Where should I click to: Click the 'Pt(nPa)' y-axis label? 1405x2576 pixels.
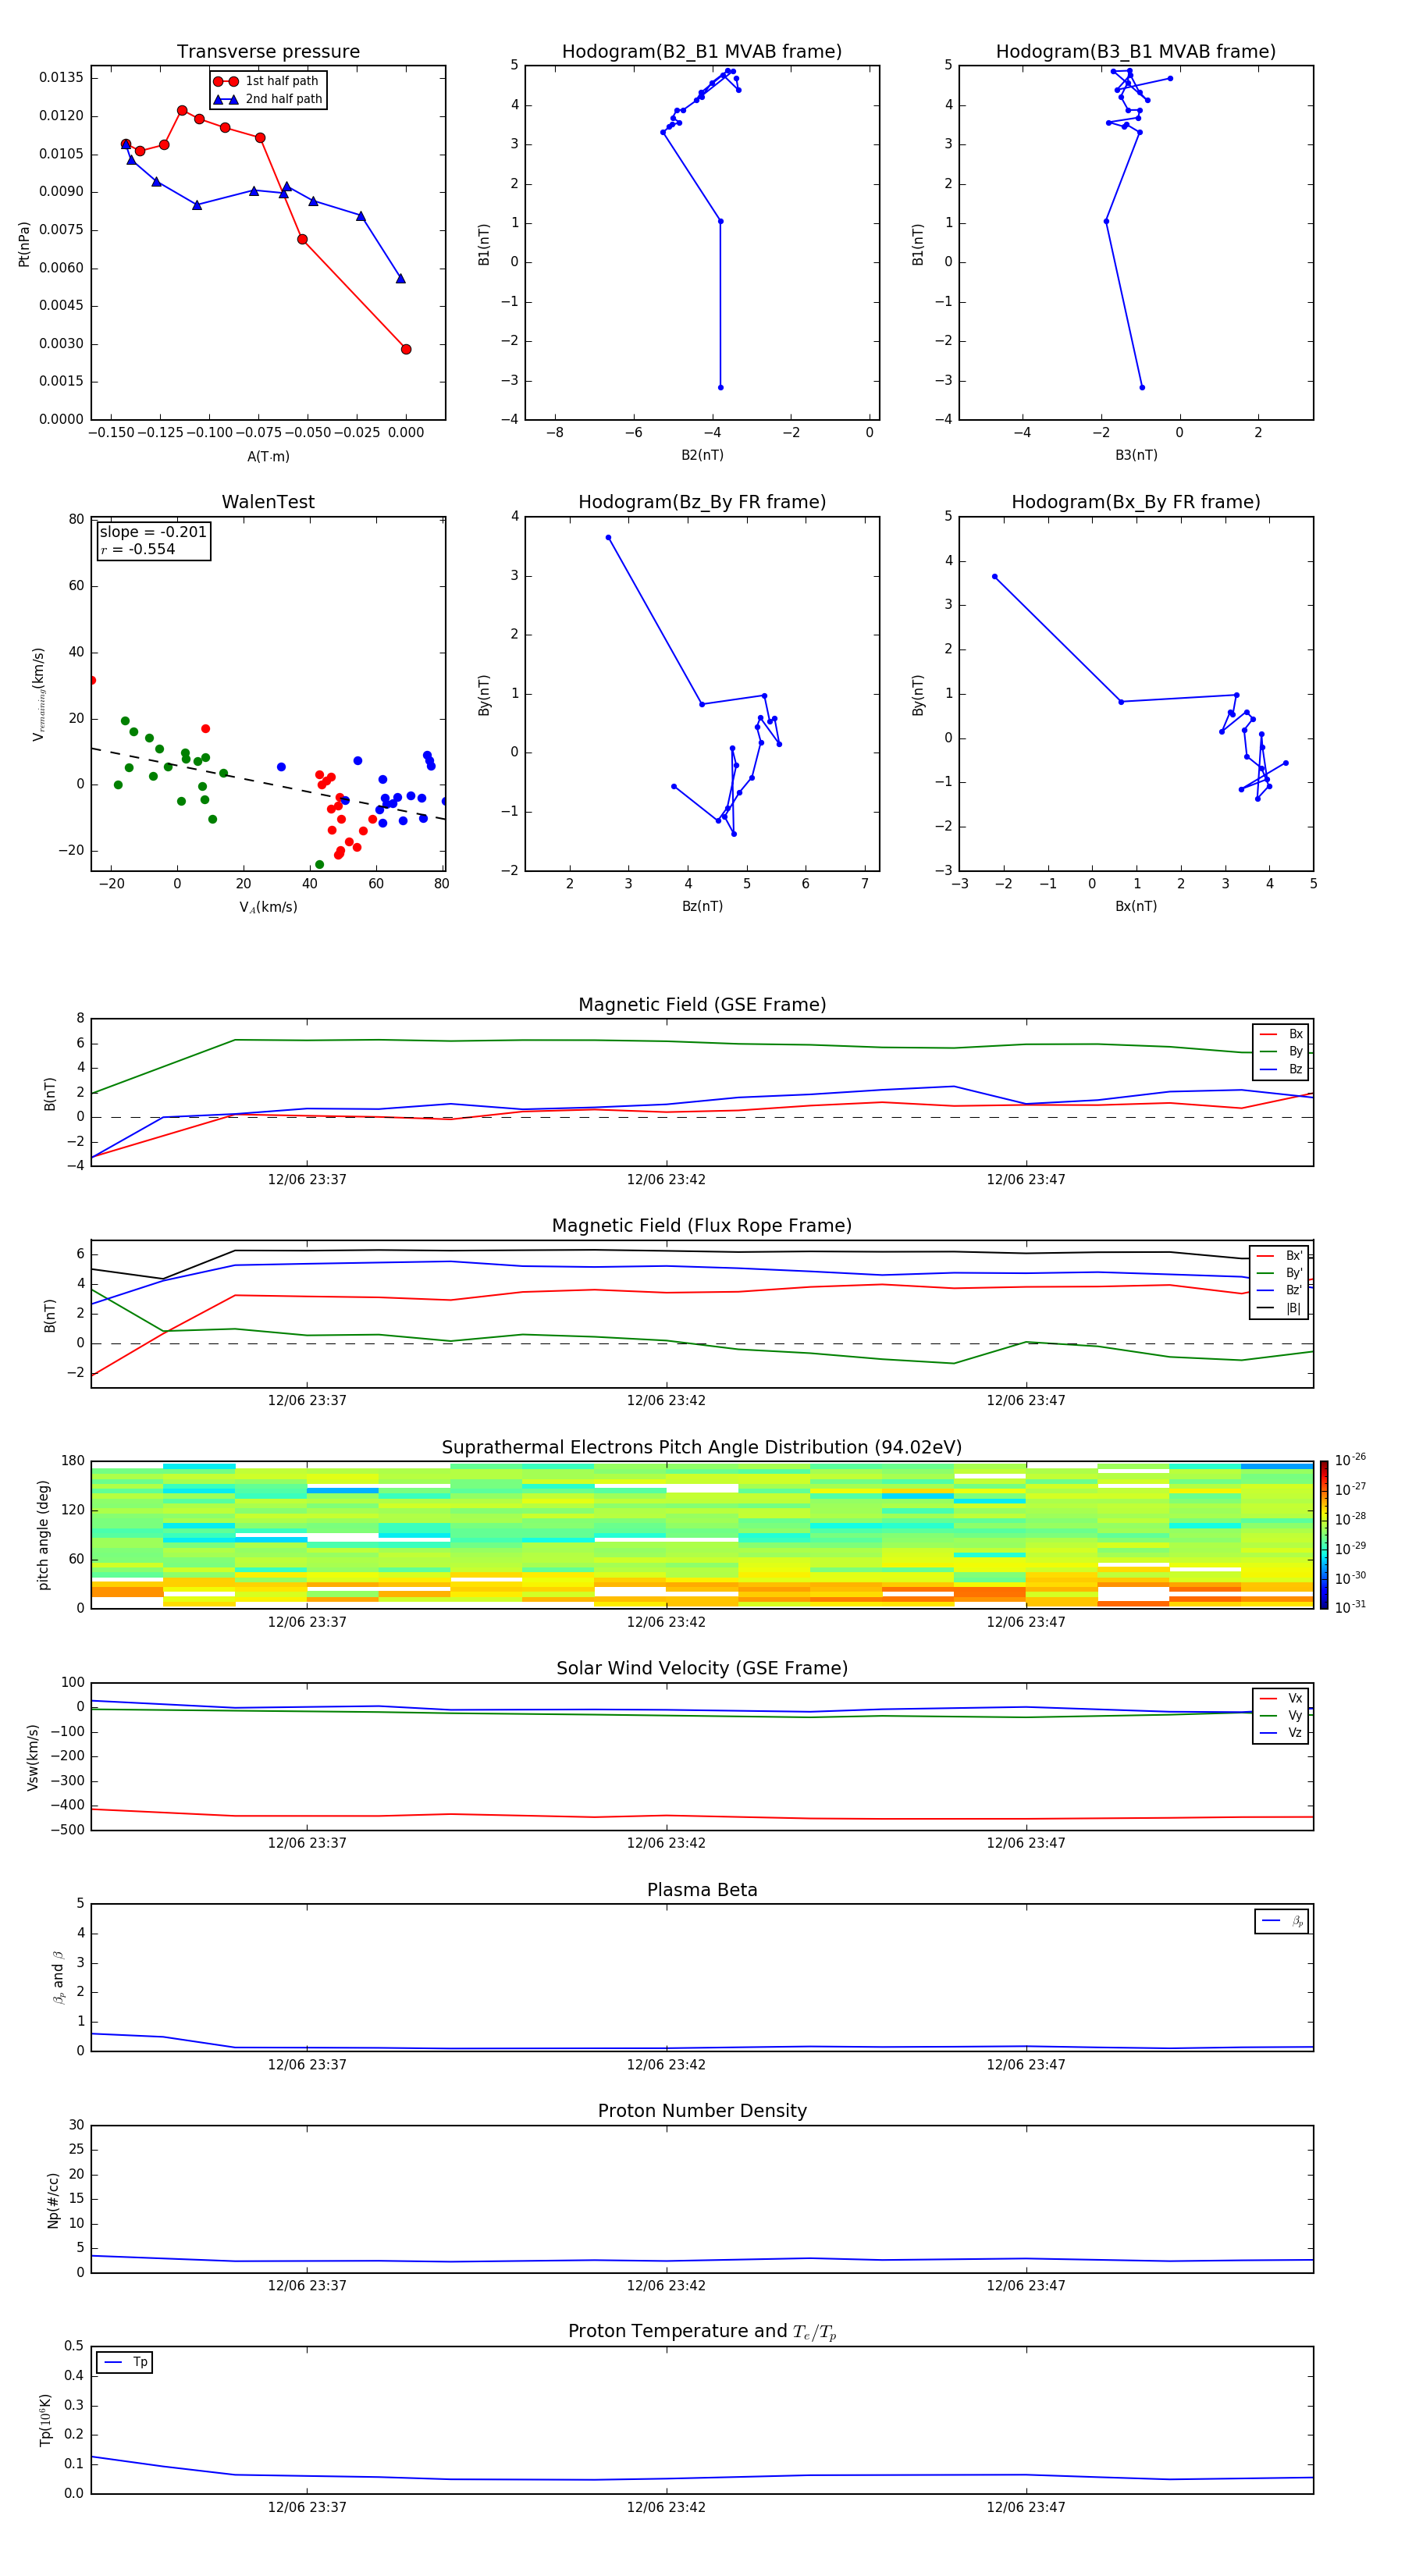(x=24, y=243)
